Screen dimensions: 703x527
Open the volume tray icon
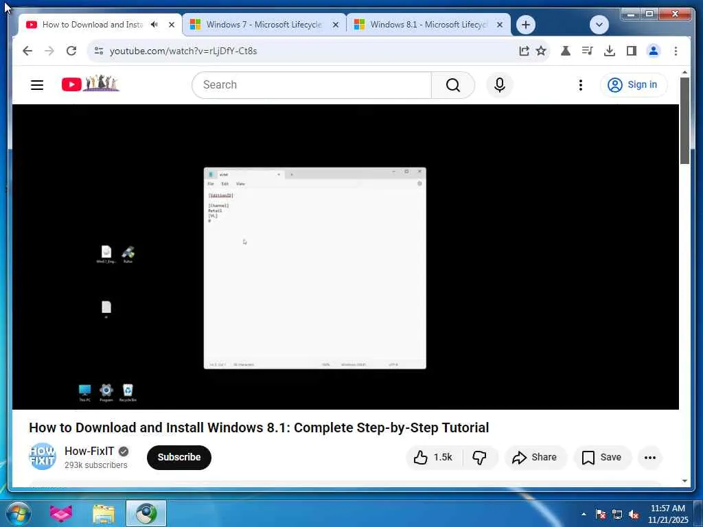pyautogui.click(x=634, y=515)
